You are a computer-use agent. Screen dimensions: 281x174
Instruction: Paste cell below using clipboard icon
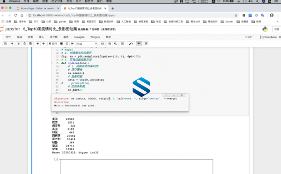(x=30, y=43)
